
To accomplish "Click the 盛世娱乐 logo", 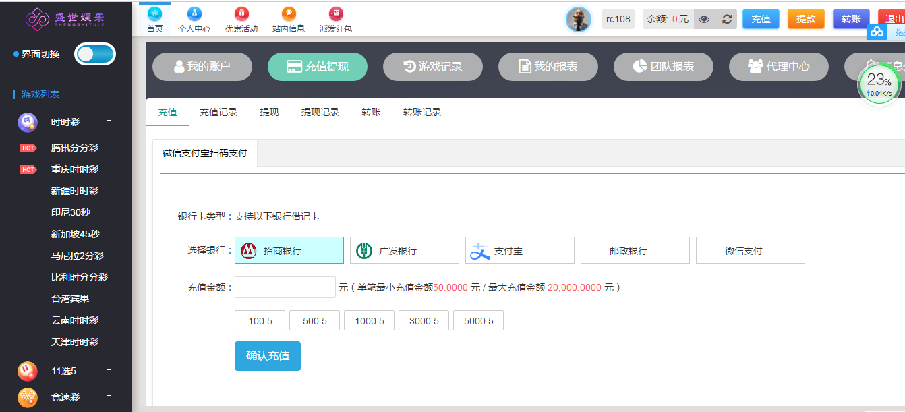I will [x=65, y=19].
